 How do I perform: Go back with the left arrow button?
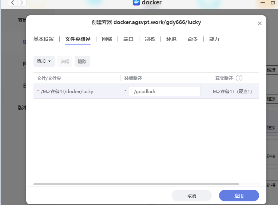pyautogui.click(x=13, y=3)
